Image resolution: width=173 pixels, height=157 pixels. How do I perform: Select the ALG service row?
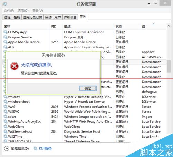[x=84, y=47]
